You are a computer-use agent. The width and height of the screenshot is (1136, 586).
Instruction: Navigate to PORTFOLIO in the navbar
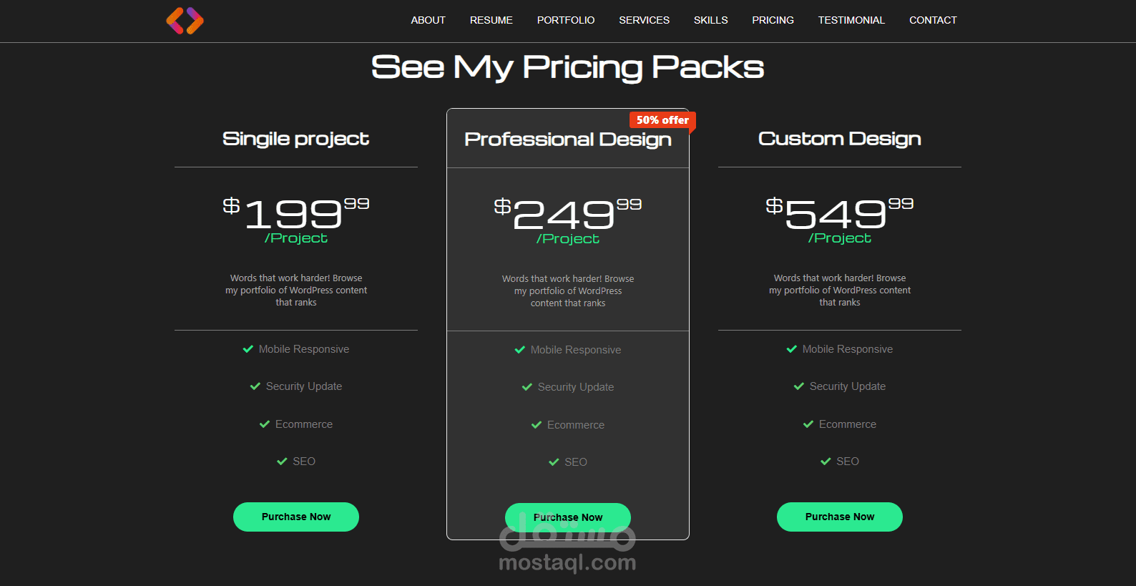(566, 20)
